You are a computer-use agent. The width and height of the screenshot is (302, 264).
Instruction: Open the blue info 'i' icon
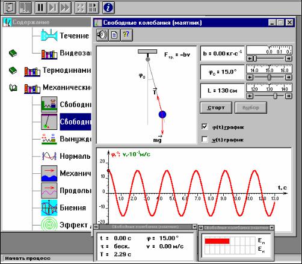tap(108, 8)
